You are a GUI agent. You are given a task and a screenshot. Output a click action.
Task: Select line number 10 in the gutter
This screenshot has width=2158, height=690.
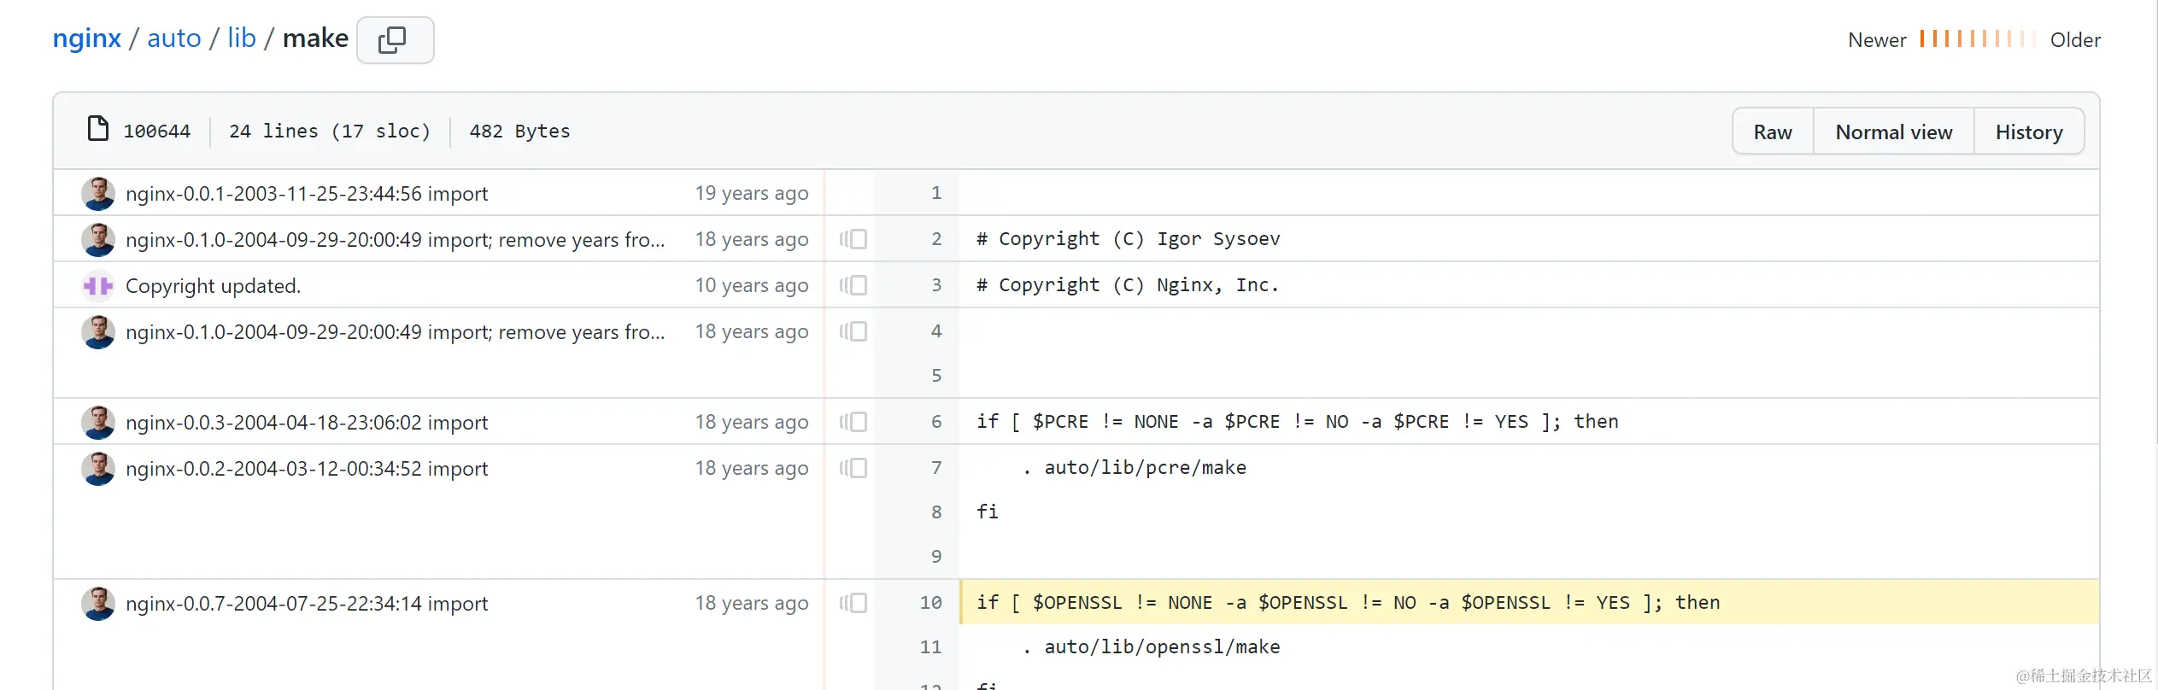930,603
